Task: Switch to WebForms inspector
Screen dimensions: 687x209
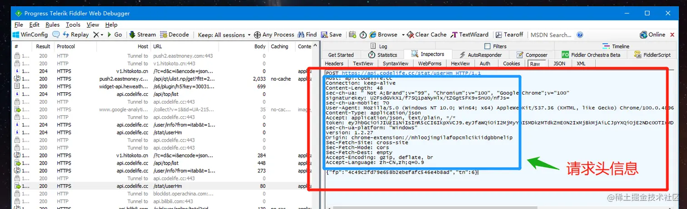Action: (429, 63)
